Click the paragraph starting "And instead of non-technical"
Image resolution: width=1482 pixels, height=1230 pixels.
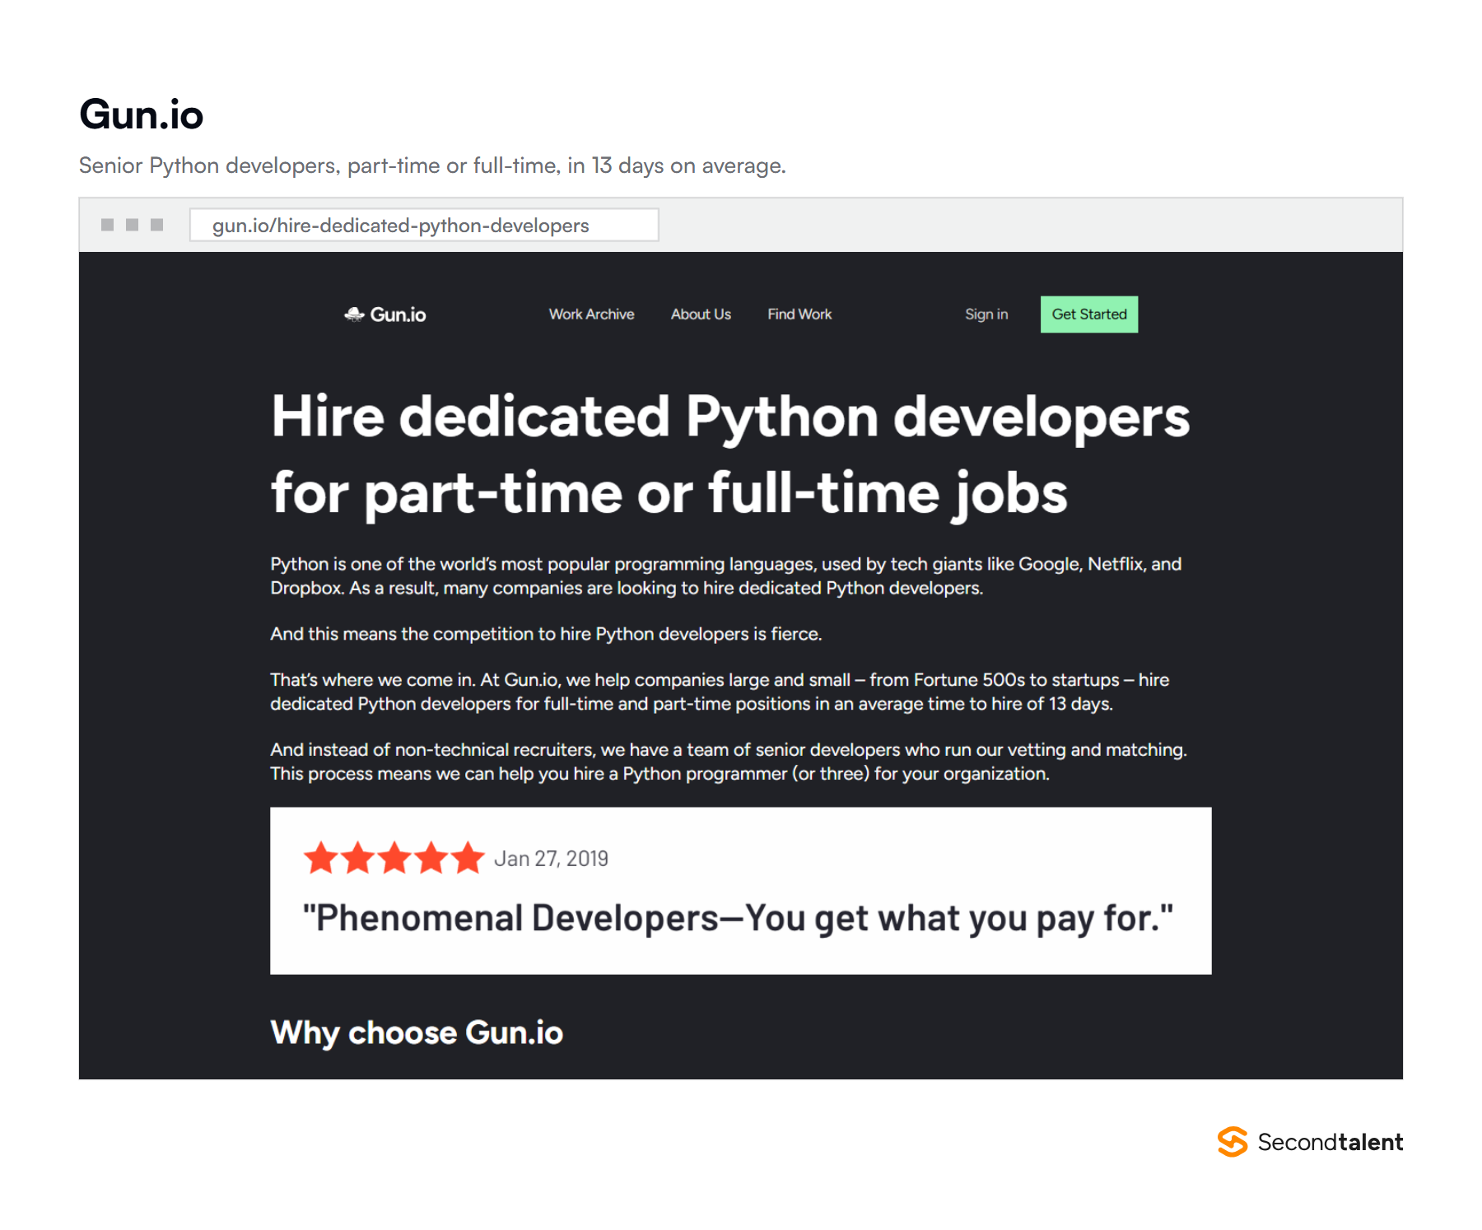point(729,762)
